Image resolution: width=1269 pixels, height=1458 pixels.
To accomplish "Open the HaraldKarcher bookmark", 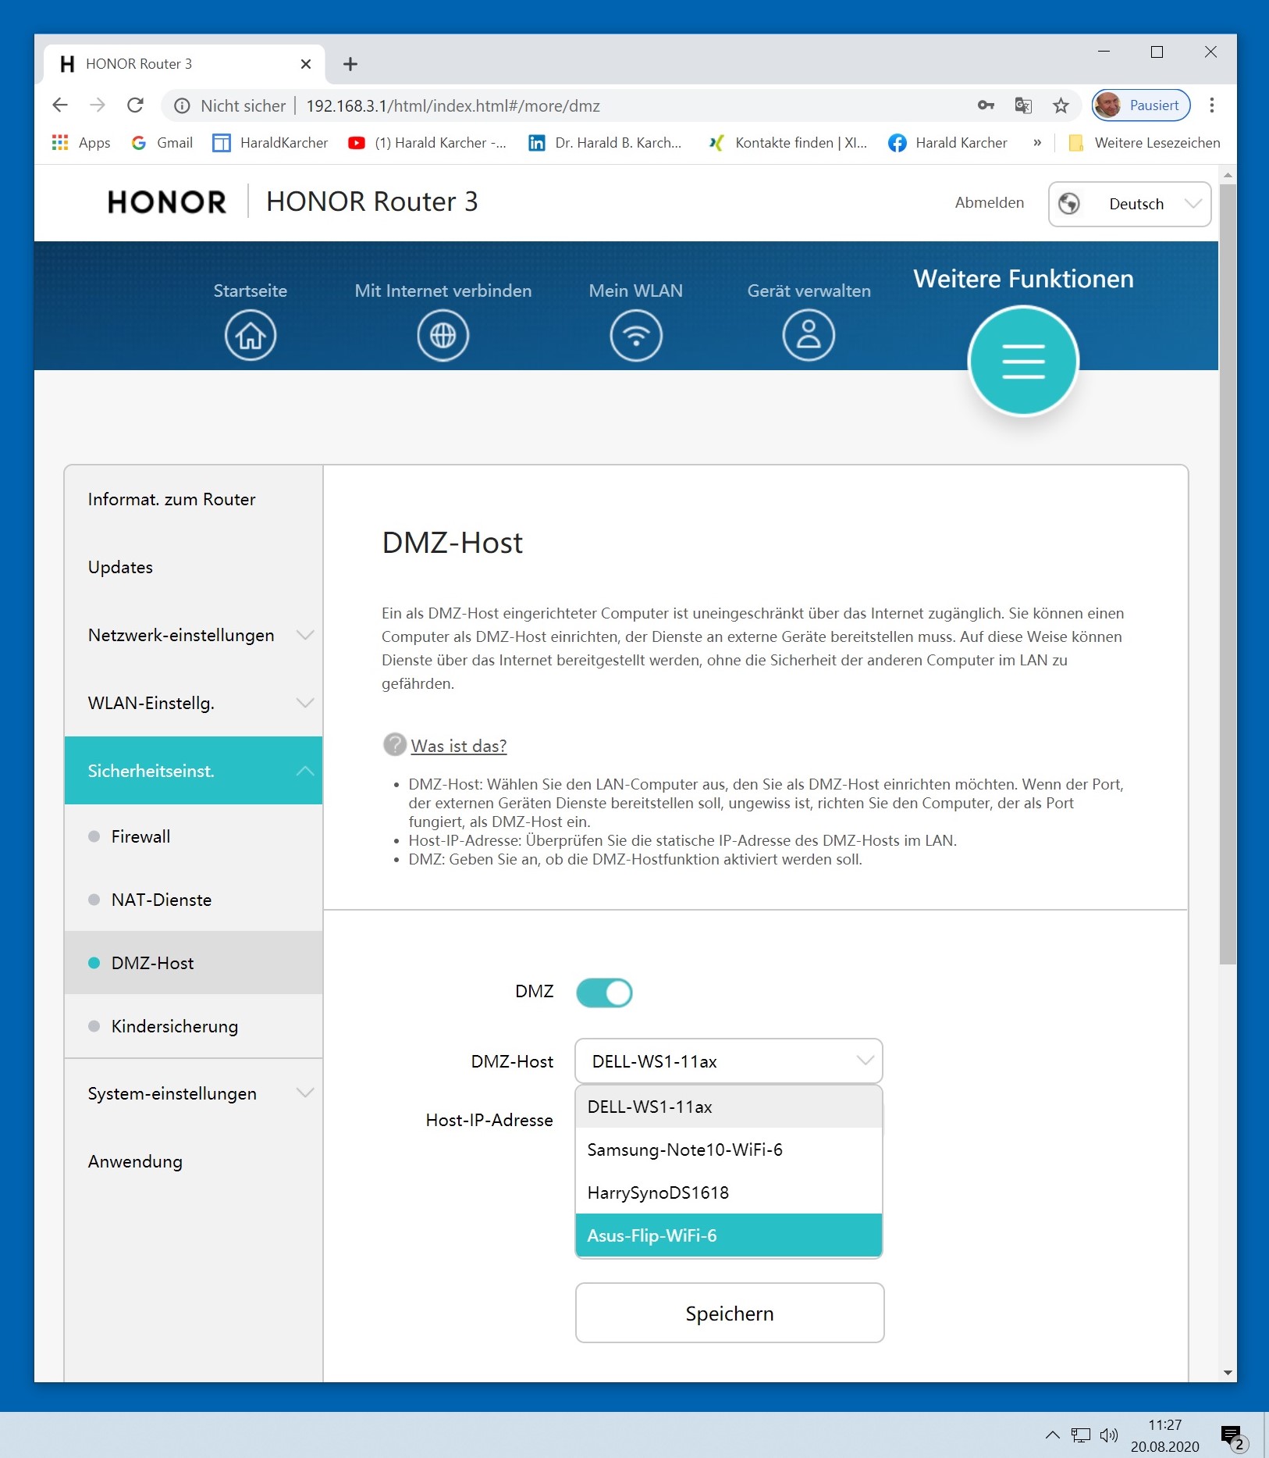I will click(271, 143).
